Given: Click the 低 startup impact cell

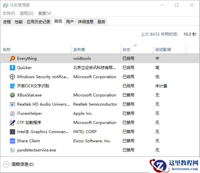Looking at the screenshot, I should coord(157,77).
